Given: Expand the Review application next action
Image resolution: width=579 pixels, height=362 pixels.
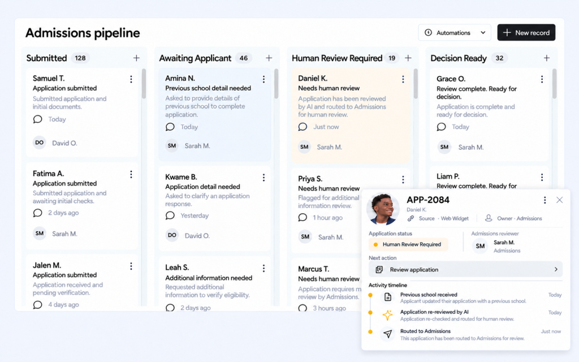Looking at the screenshot, I should click(465, 269).
